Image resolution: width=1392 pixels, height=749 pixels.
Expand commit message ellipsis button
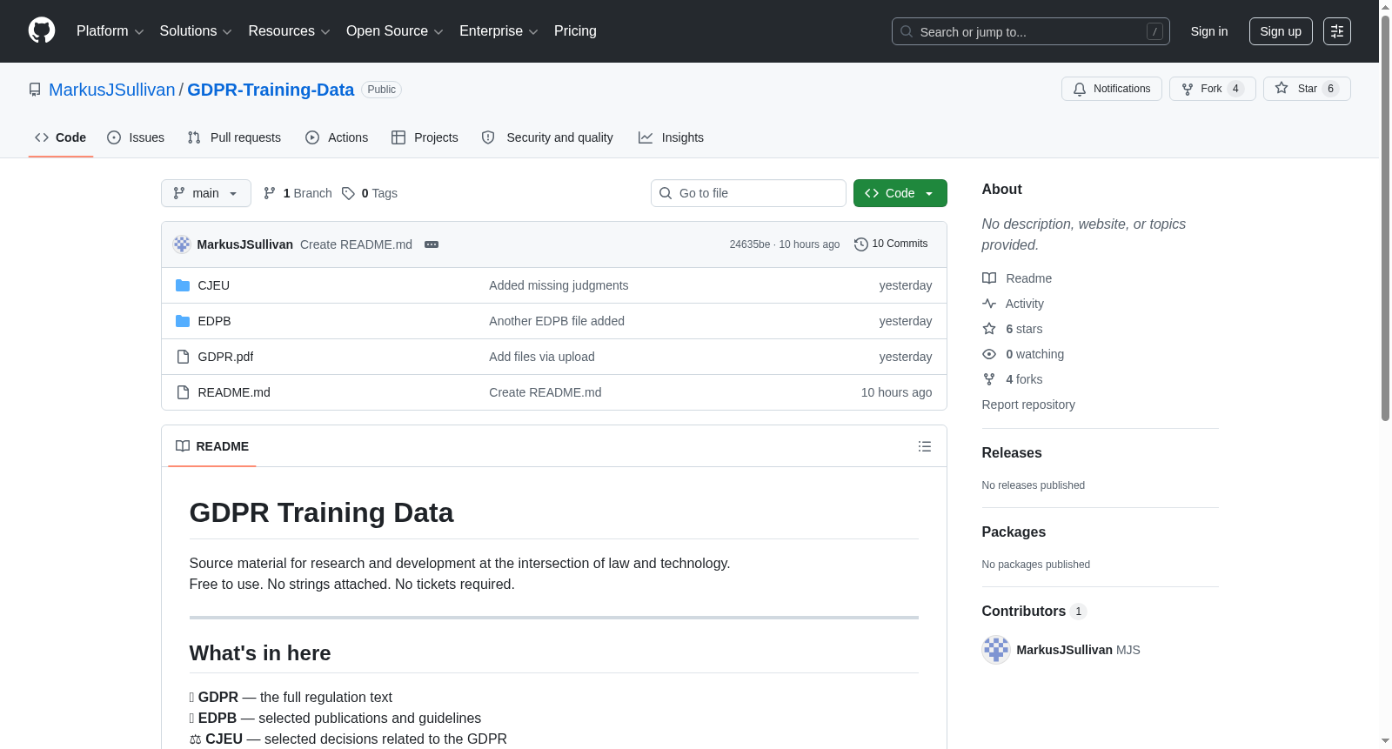click(432, 244)
